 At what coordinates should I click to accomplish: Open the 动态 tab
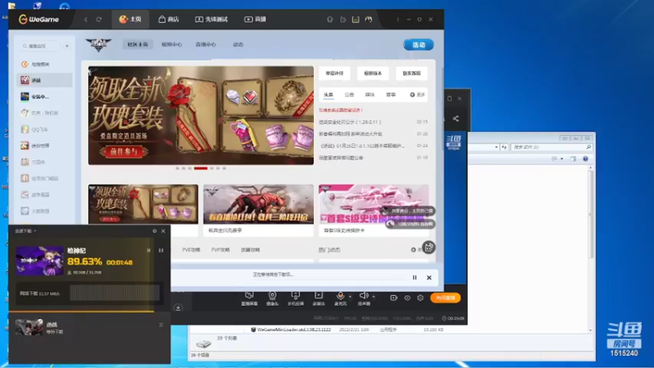coord(238,44)
